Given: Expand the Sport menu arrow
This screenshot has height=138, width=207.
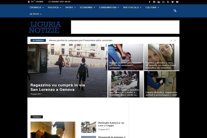Looking at the screenshot, I should point(75,8).
